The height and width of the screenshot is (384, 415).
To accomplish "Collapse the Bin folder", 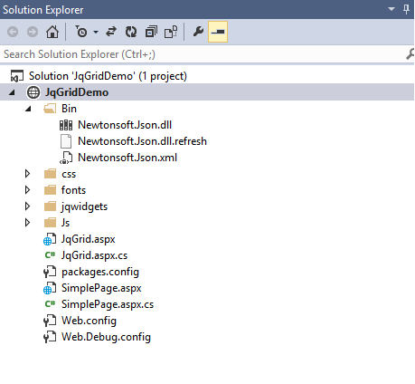I will pyautogui.click(x=28, y=109).
